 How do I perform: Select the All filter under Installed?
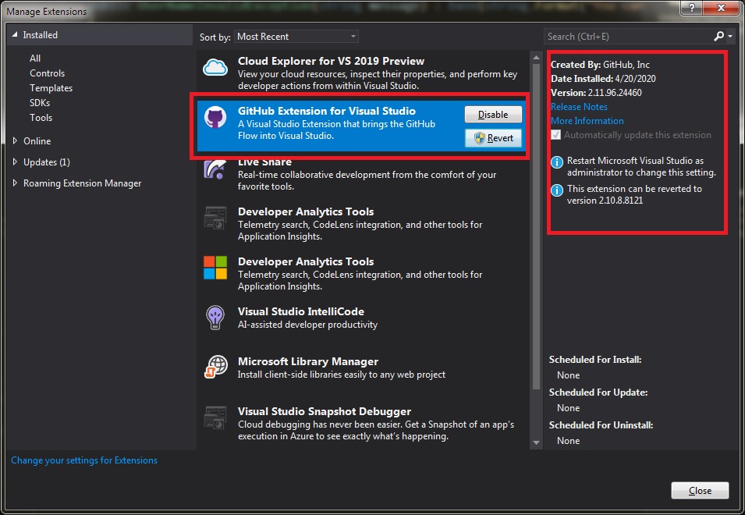[35, 58]
